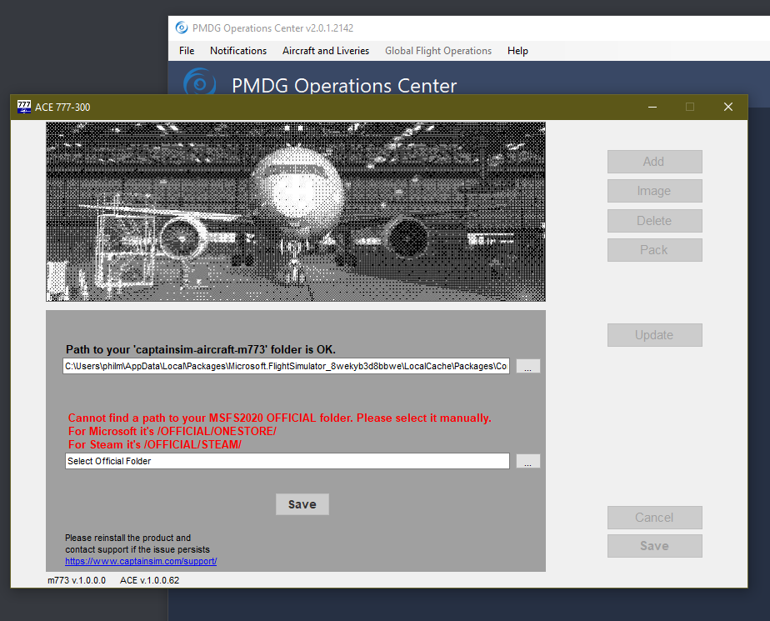770x621 pixels.
Task: Open Aircraft and Liveries menu
Action: (x=326, y=51)
